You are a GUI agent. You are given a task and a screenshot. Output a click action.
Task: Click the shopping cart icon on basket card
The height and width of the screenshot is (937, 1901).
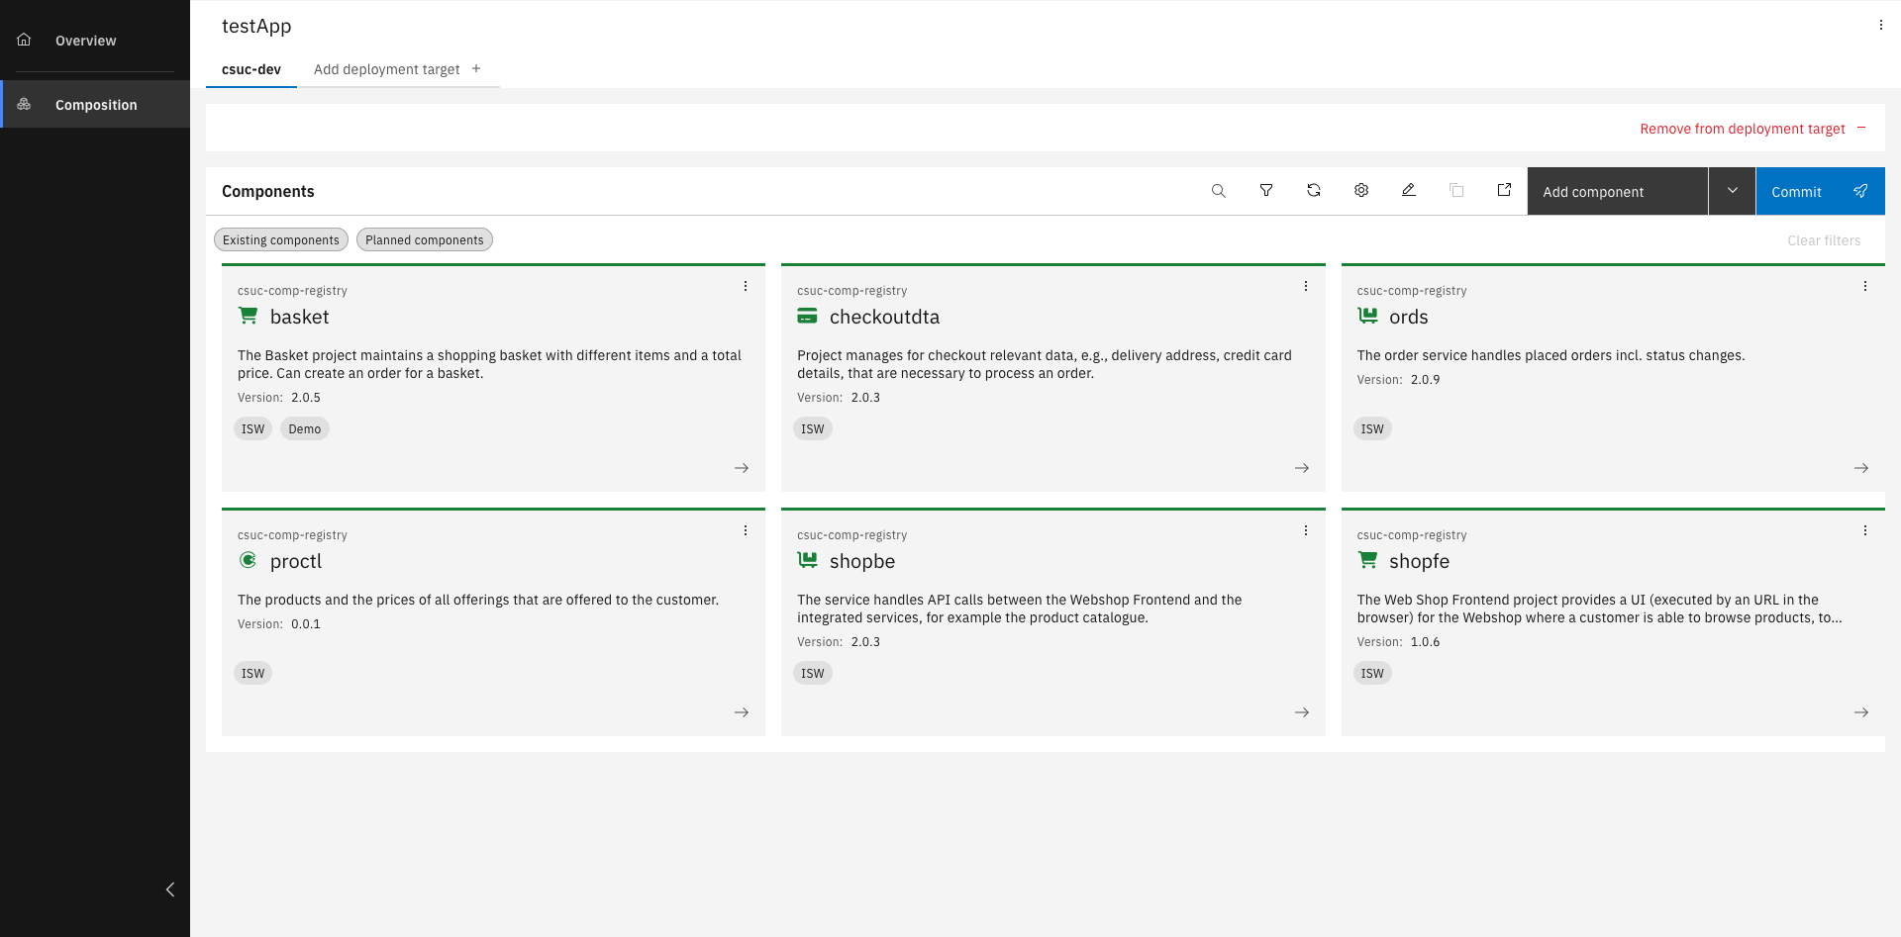tap(247, 315)
